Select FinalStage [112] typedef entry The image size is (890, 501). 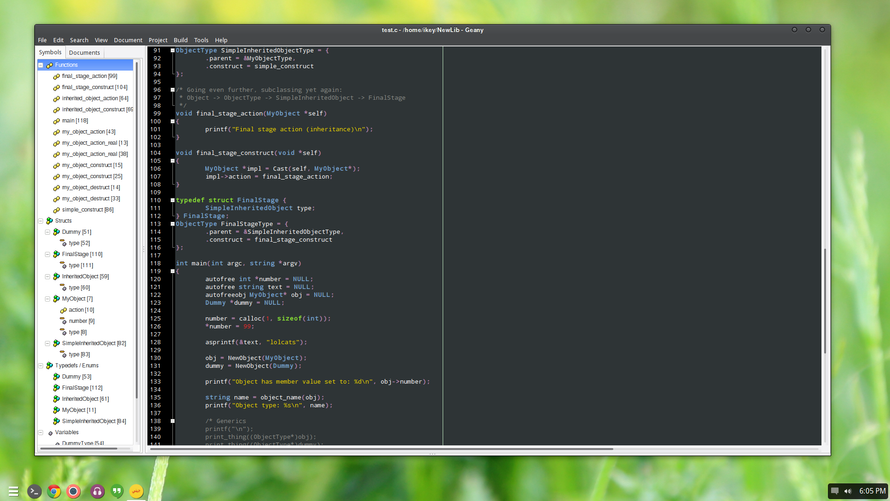82,388
